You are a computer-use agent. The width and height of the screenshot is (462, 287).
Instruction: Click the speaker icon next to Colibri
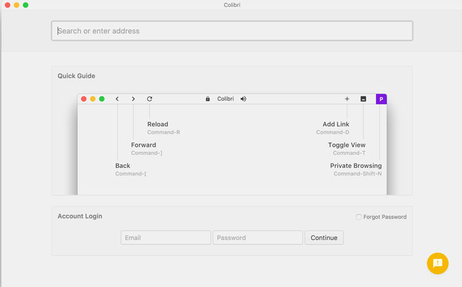(x=243, y=99)
